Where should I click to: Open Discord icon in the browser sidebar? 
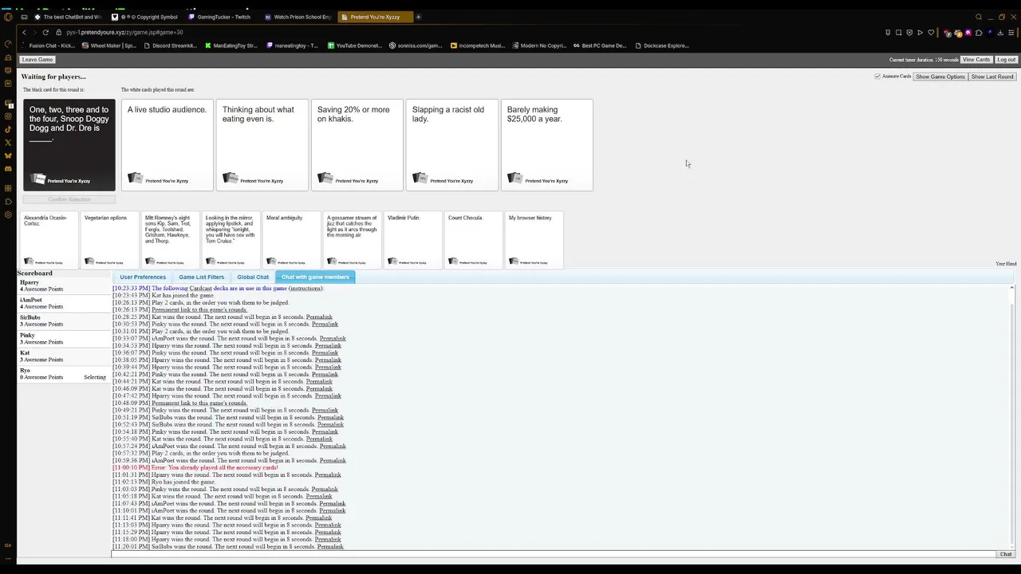pos(8,169)
